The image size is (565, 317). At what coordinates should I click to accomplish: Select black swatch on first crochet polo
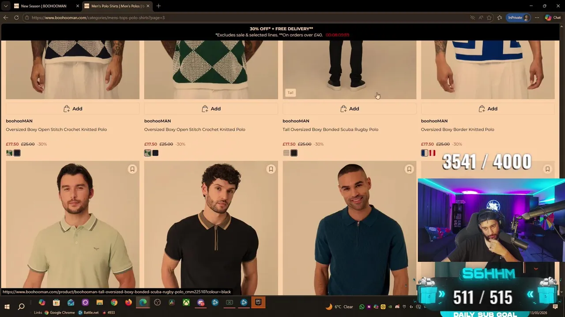pyautogui.click(x=17, y=153)
